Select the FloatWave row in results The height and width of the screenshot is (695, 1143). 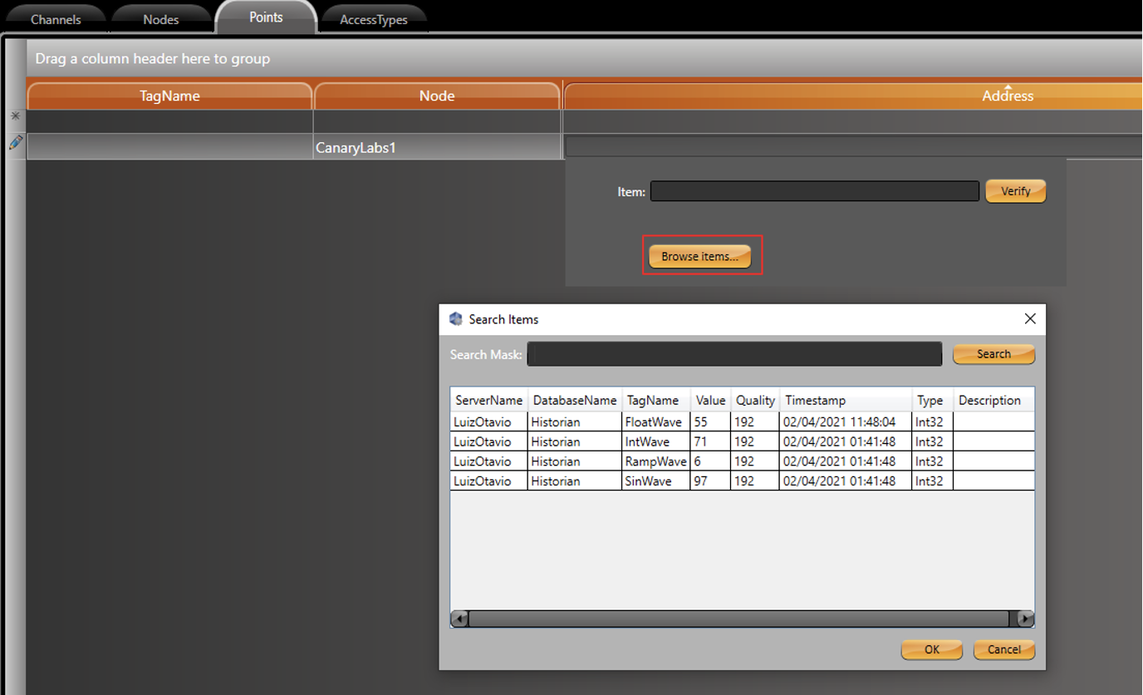pos(653,421)
